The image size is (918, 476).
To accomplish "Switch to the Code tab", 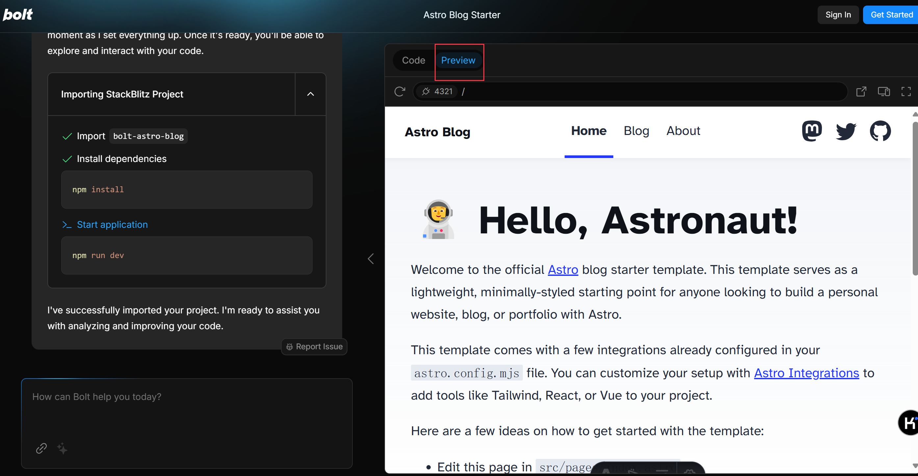I will 413,60.
